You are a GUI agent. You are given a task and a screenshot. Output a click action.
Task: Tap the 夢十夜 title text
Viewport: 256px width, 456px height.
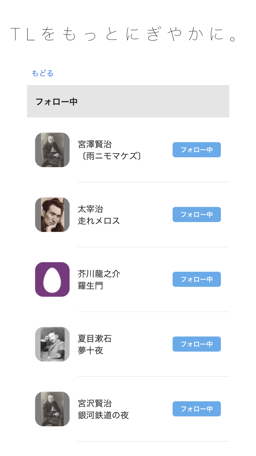90,351
